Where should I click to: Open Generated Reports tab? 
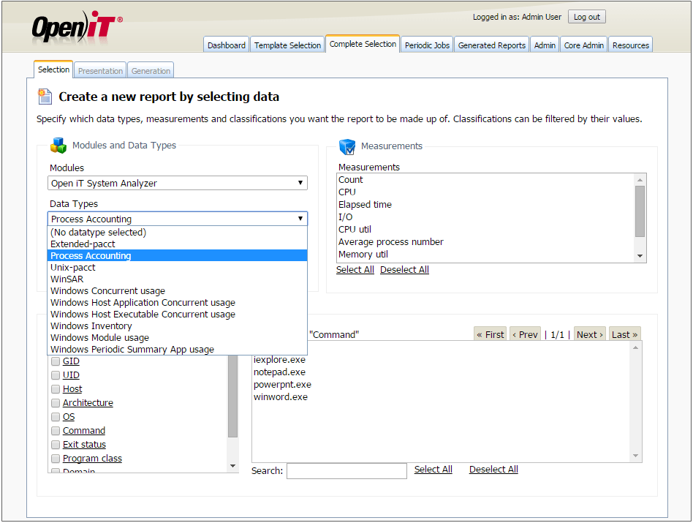tap(491, 45)
